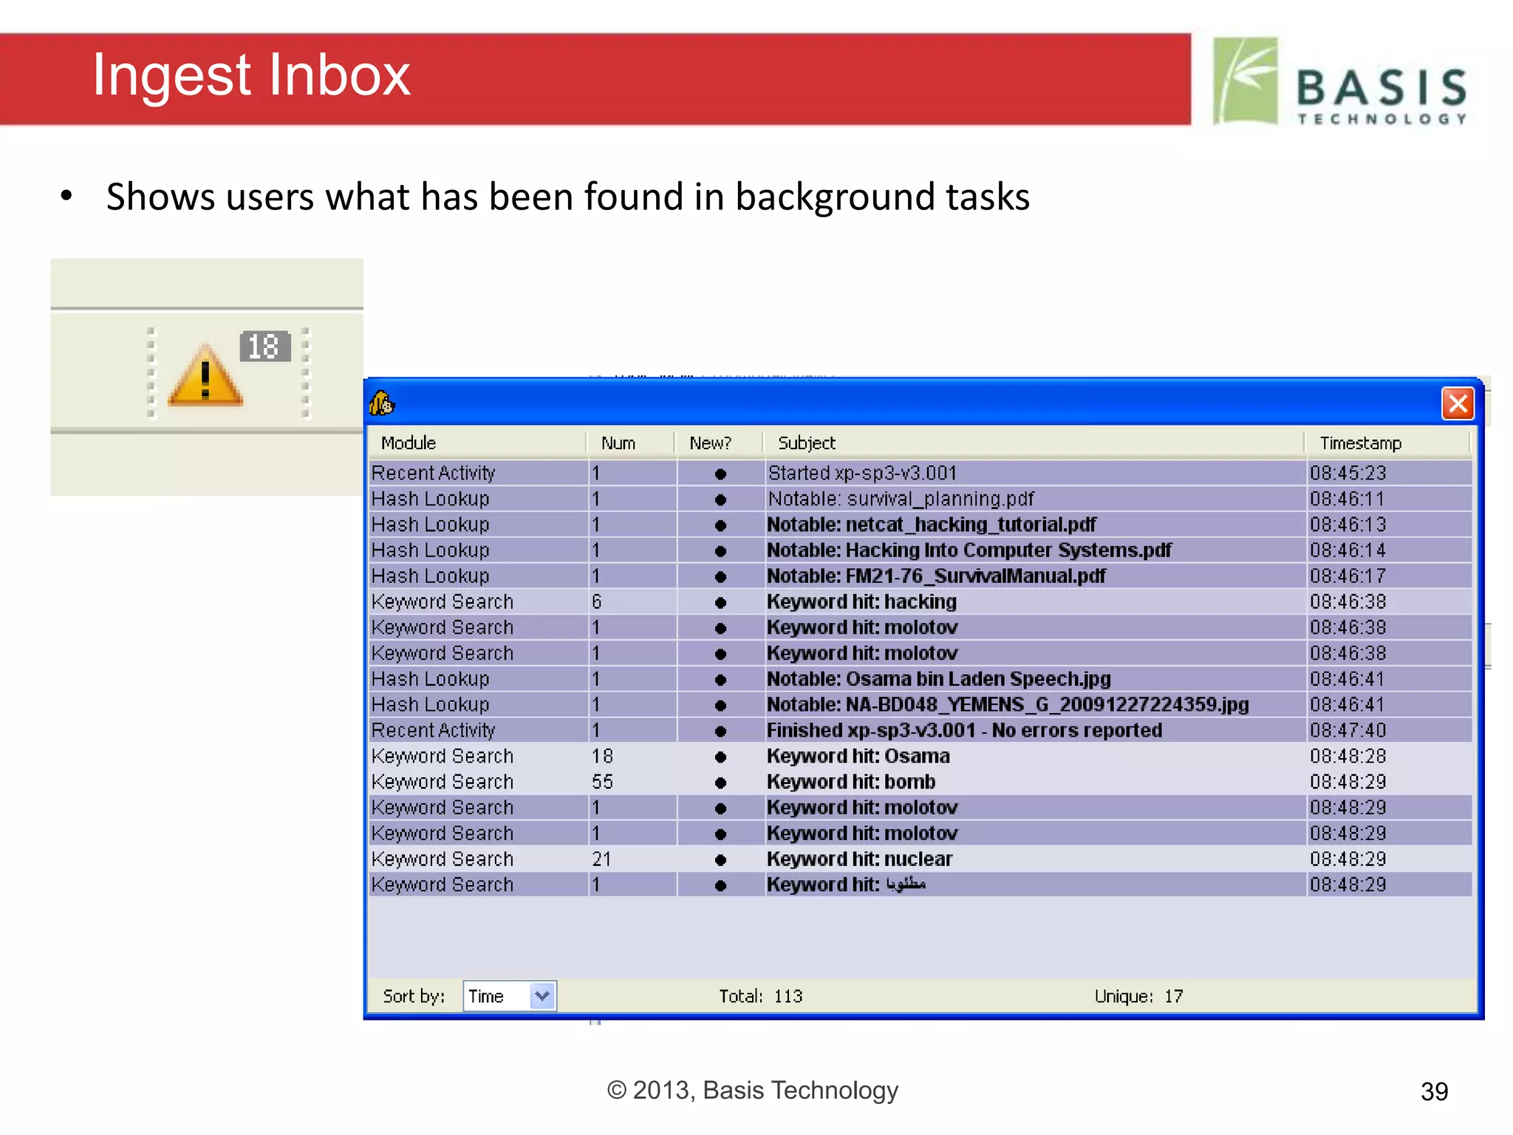Viewport: 1513px width, 1135px height.
Task: Select 'Notable: NA-BD048_YEMENS_G_20091227224359.jpg' row
Action: (x=921, y=705)
